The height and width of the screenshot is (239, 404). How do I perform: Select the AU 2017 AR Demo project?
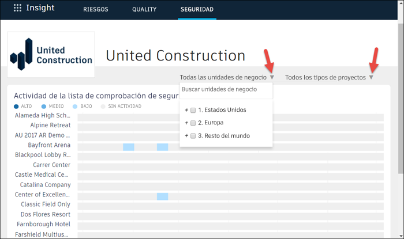click(x=43, y=135)
